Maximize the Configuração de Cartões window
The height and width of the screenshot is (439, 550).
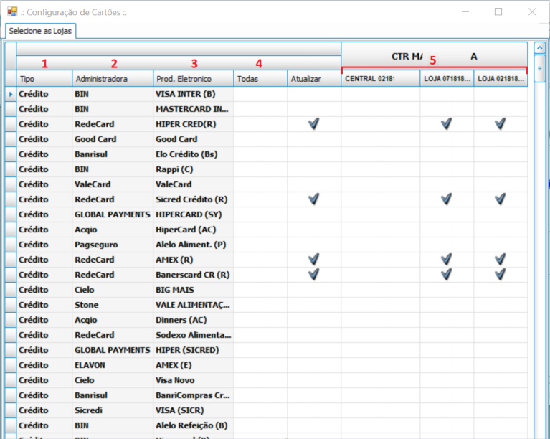click(x=498, y=12)
